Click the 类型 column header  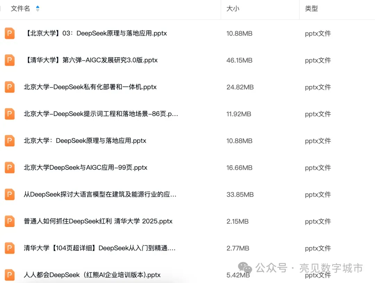311,9
